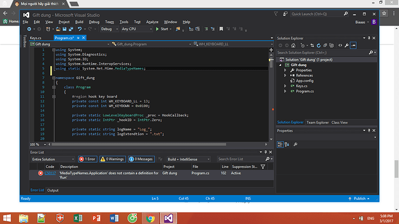Expand the References node in Solution Explorer
The height and width of the screenshot is (224, 399).
(x=285, y=75)
